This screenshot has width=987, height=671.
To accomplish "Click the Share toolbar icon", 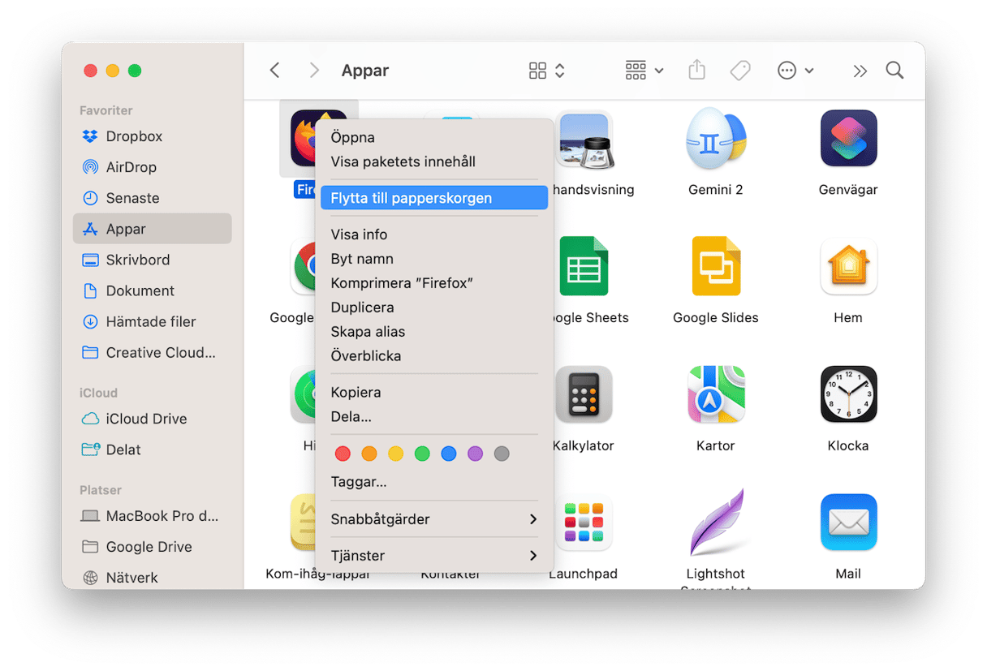I will (696, 71).
